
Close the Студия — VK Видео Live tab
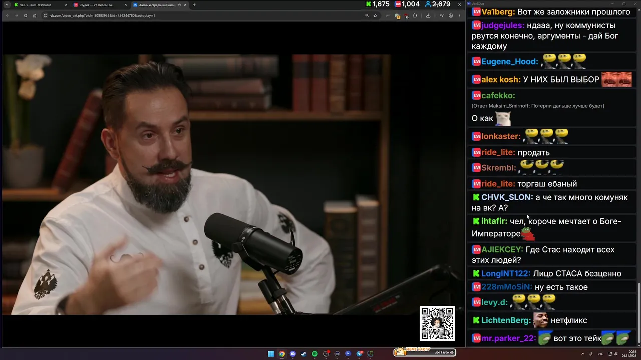pyautogui.click(x=125, y=5)
